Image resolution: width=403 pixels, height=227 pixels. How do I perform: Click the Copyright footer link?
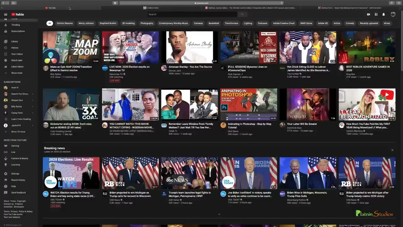[x=21, y=201]
